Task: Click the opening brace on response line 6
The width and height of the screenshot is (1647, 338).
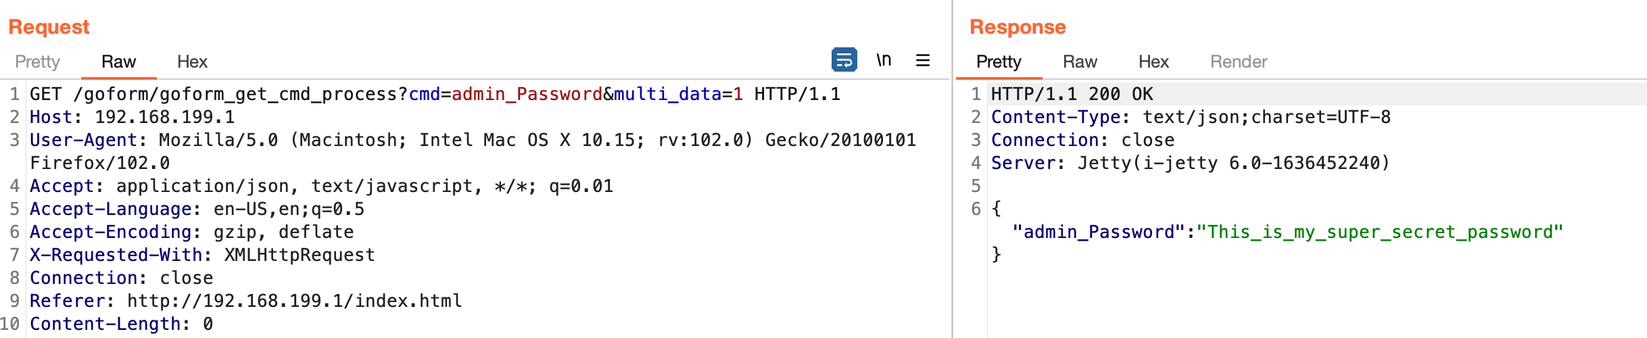Action: (x=997, y=209)
